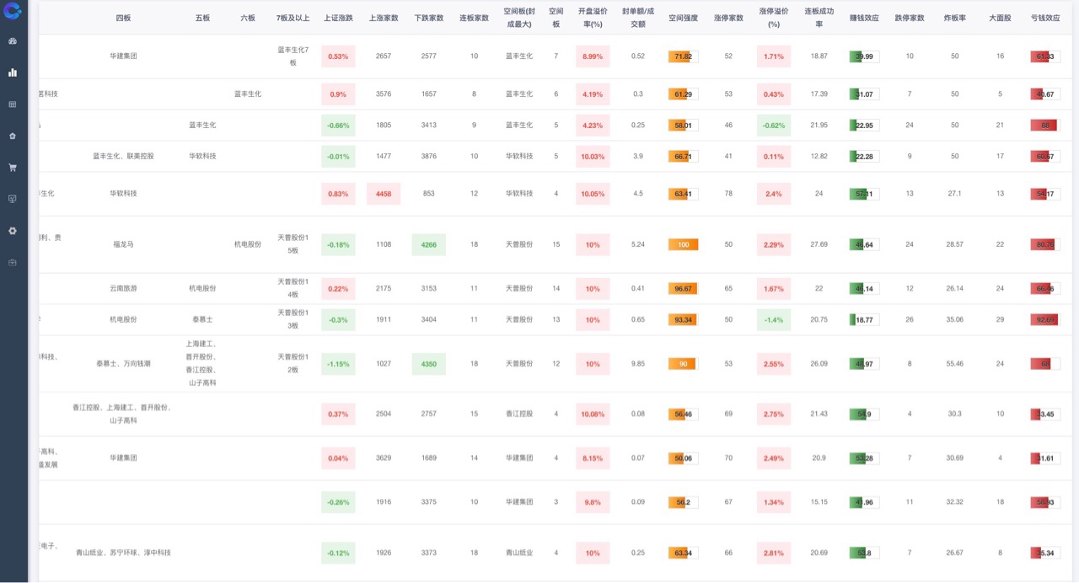The image size is (1079, 583).
Task: Click the 赚钱效应 column header
Action: (x=864, y=18)
